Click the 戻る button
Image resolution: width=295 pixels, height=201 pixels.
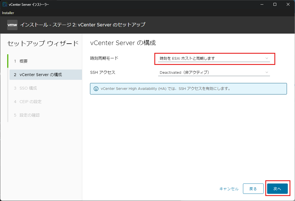(x=253, y=189)
